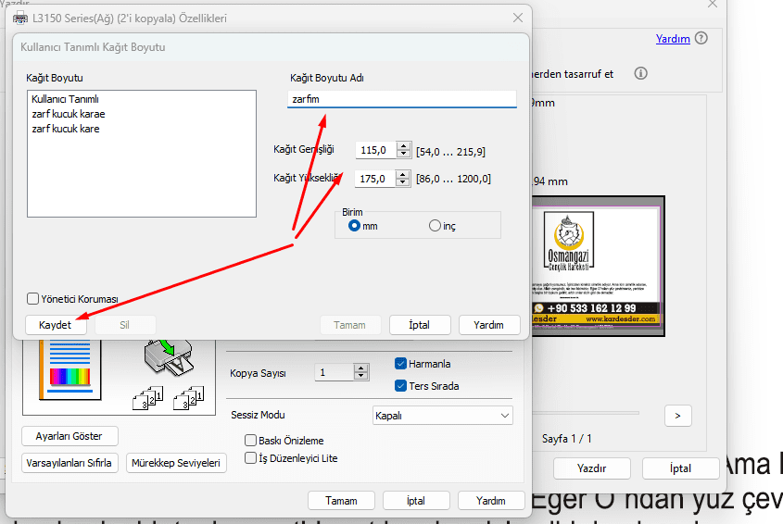Image resolution: width=783 pixels, height=524 pixels.
Task: Click the Kopya Sayısı number field
Action: pos(335,372)
